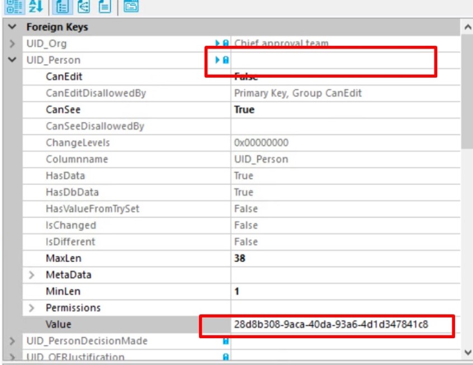Image resolution: width=473 pixels, height=365 pixels.
Task: Click the document with branching diagram icon
Action: (83, 7)
